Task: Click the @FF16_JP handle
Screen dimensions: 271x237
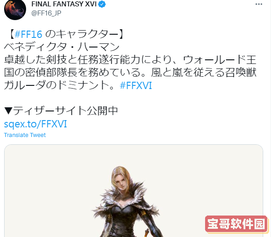Action: point(46,13)
